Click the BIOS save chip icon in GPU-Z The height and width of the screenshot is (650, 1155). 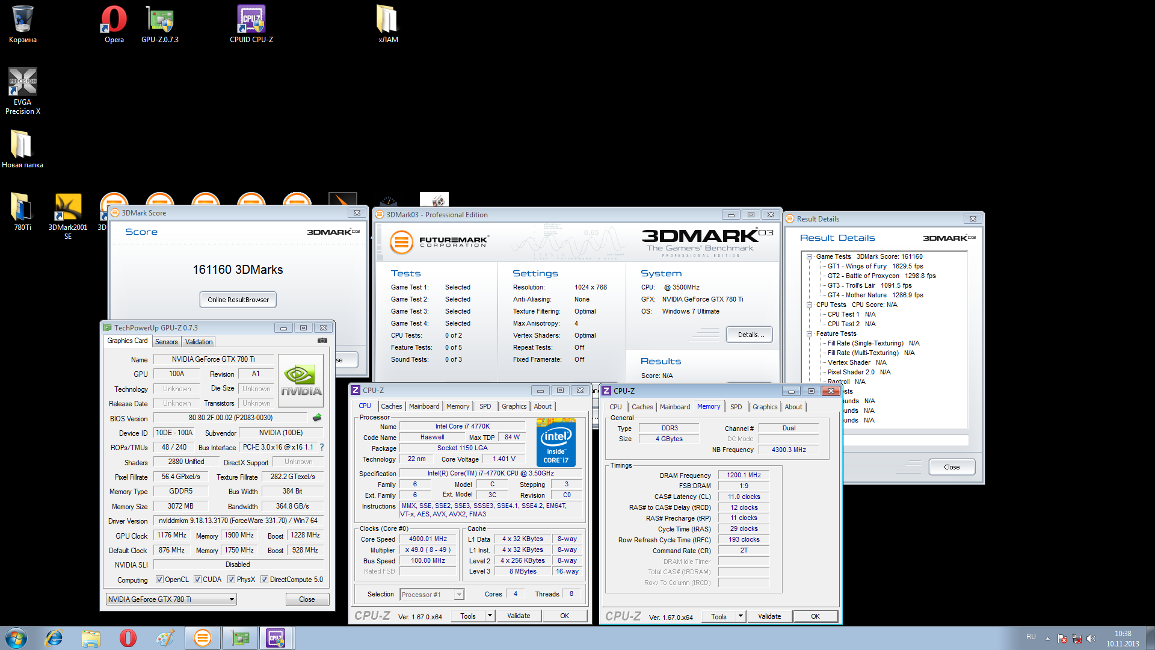click(x=317, y=418)
